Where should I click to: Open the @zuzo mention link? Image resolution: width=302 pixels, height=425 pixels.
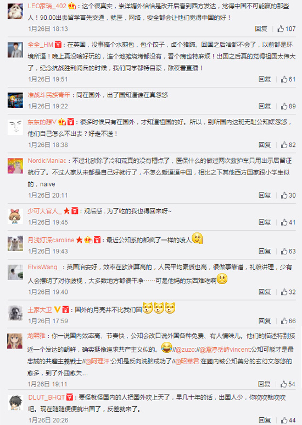(x=185, y=350)
